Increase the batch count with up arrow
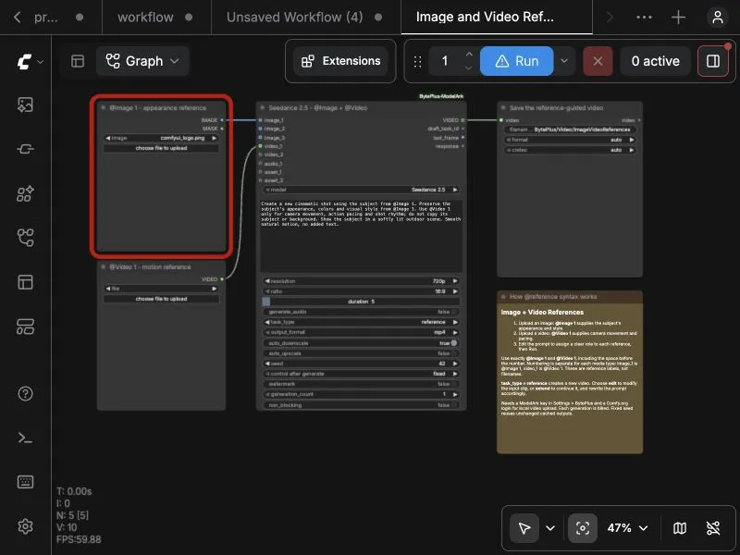 [x=469, y=55]
